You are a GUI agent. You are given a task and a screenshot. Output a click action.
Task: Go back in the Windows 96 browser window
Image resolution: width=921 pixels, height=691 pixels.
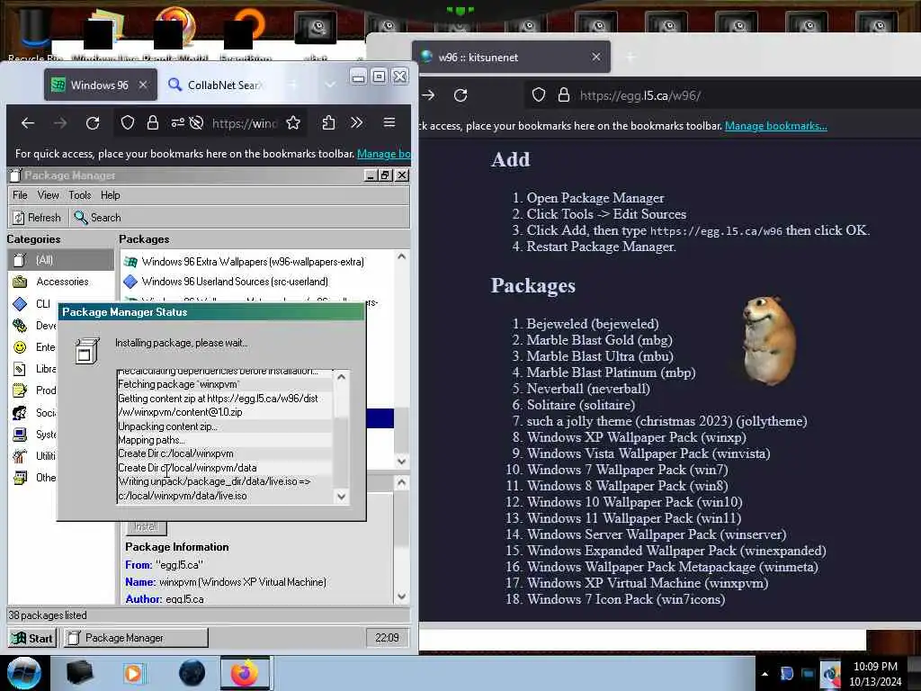(28, 122)
